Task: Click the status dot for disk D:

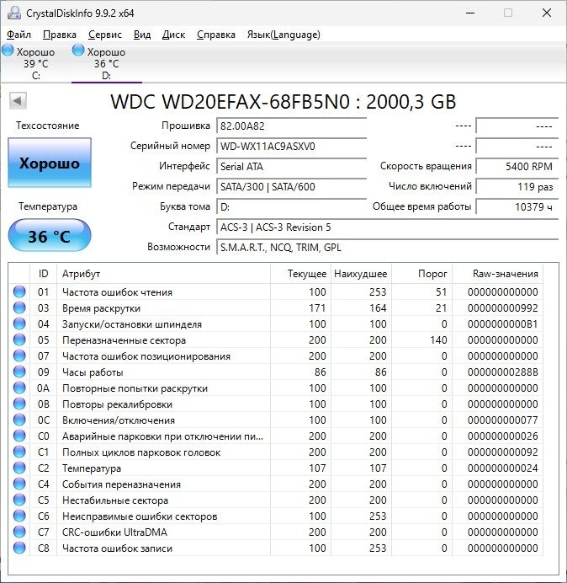Action: click(x=78, y=51)
